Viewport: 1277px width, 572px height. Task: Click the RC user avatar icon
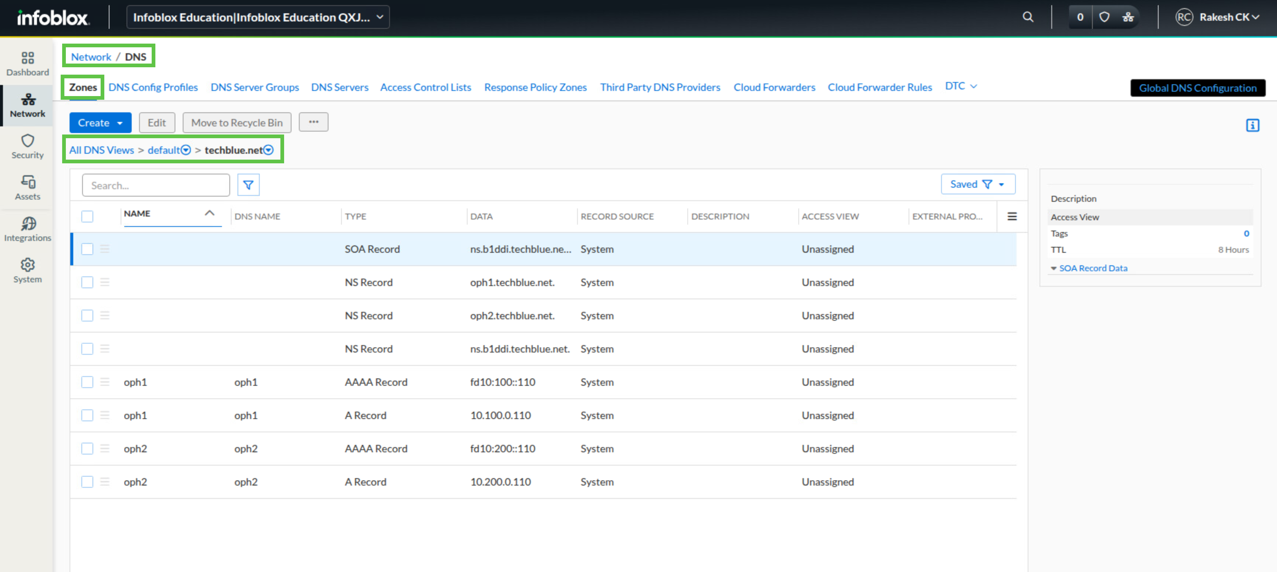tap(1184, 17)
